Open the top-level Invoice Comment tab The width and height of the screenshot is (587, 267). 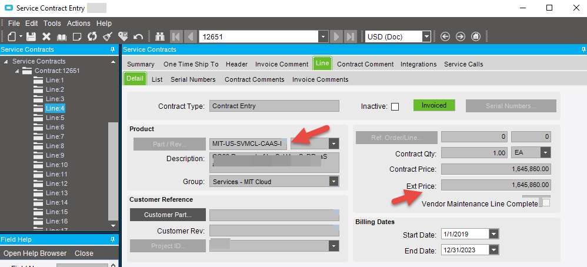click(x=282, y=64)
